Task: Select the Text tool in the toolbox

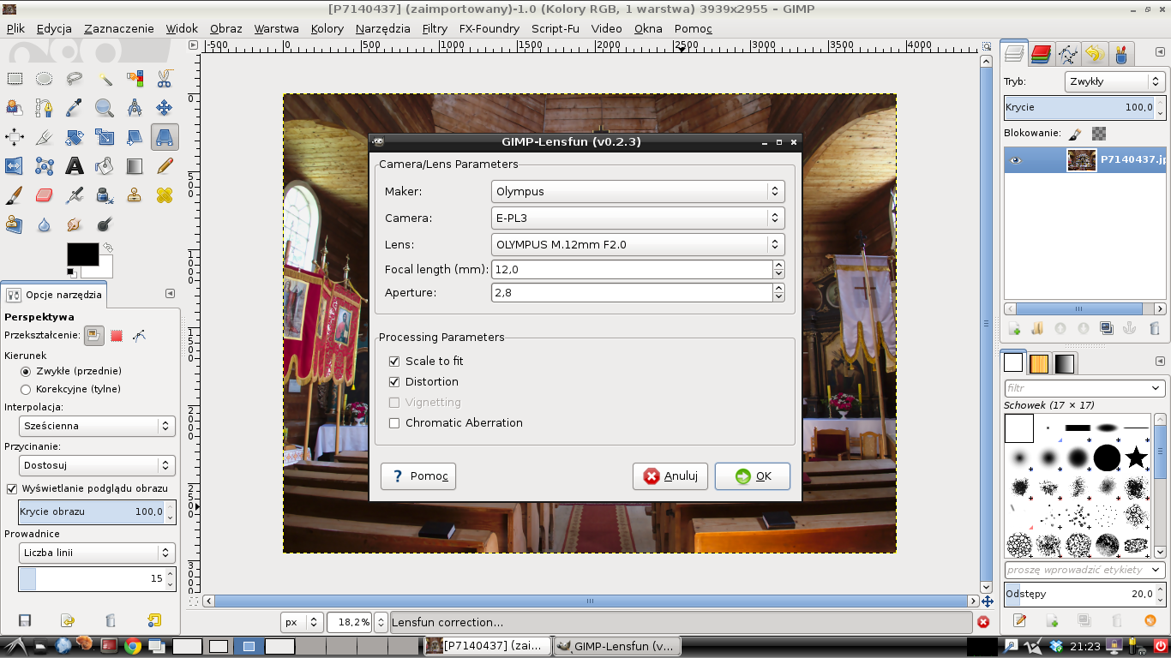Action: coord(75,166)
